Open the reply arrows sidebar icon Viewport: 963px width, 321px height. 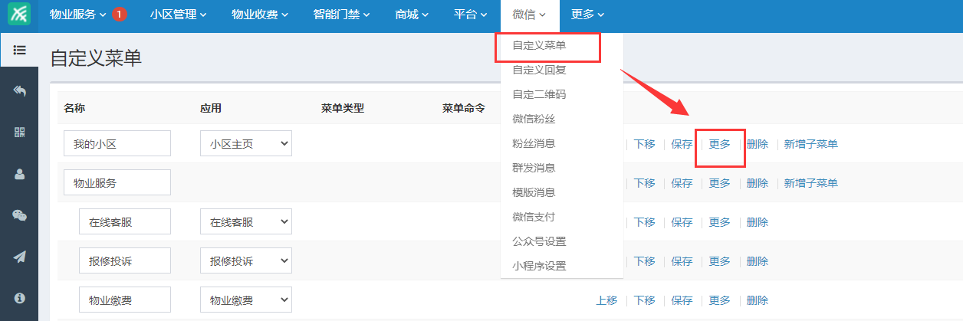point(20,91)
